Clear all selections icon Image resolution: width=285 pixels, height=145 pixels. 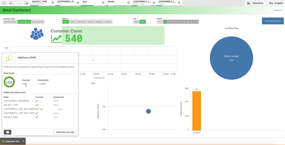point(26,3)
